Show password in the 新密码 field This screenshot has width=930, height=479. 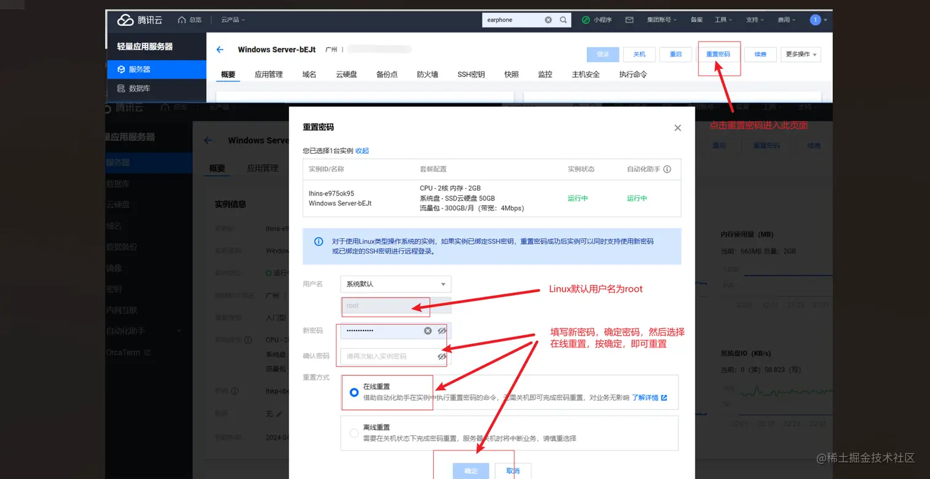click(x=442, y=331)
